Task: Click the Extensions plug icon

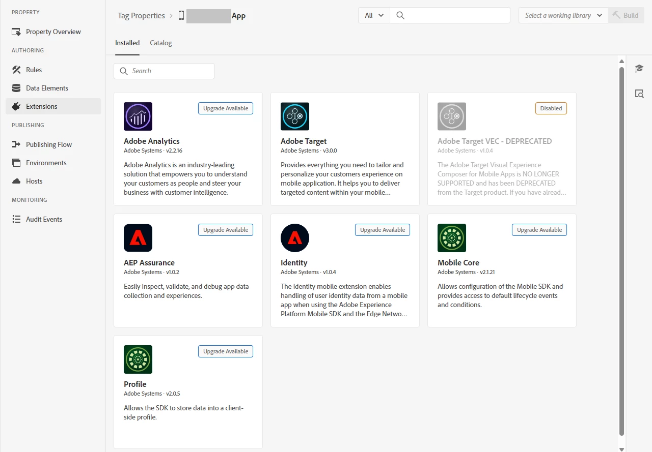Action: tap(16, 106)
